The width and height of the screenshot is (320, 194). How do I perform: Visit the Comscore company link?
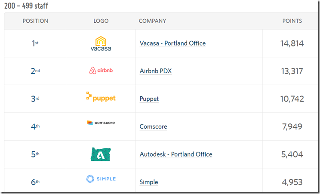click(x=153, y=126)
